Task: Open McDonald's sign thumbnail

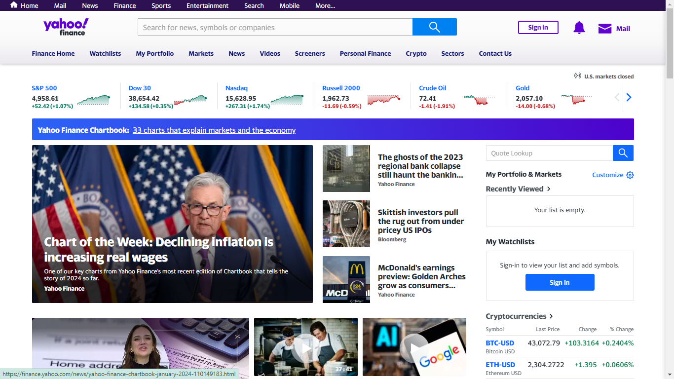Action: 346,279
